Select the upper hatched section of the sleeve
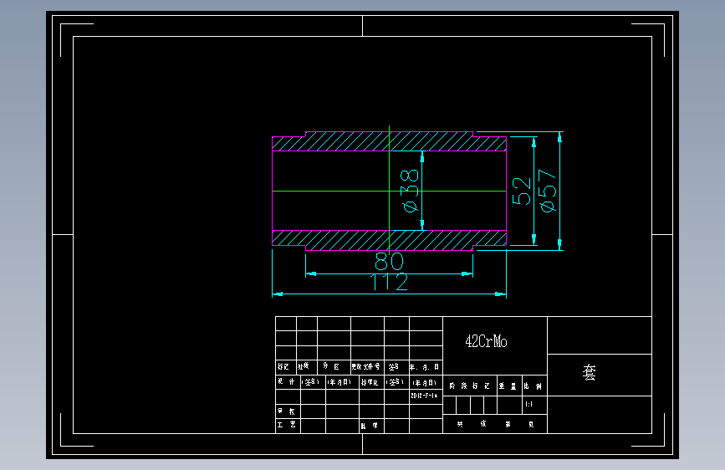Image resolution: width=725 pixels, height=470 pixels. tap(389, 141)
